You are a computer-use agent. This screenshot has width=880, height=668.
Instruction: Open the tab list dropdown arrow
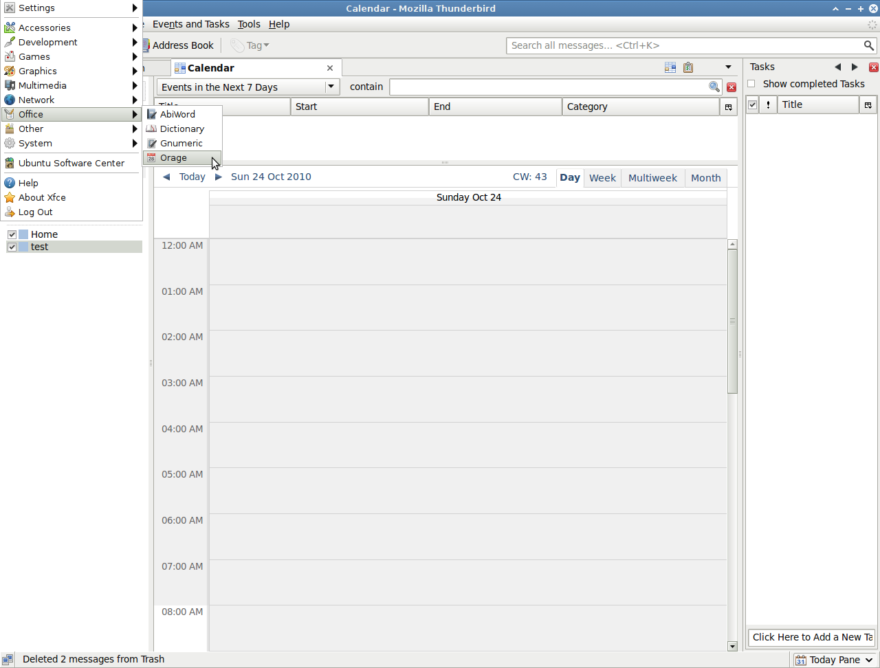(x=728, y=67)
